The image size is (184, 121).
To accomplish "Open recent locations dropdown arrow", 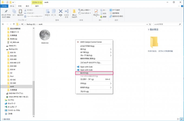I will click(x=11, y=24).
